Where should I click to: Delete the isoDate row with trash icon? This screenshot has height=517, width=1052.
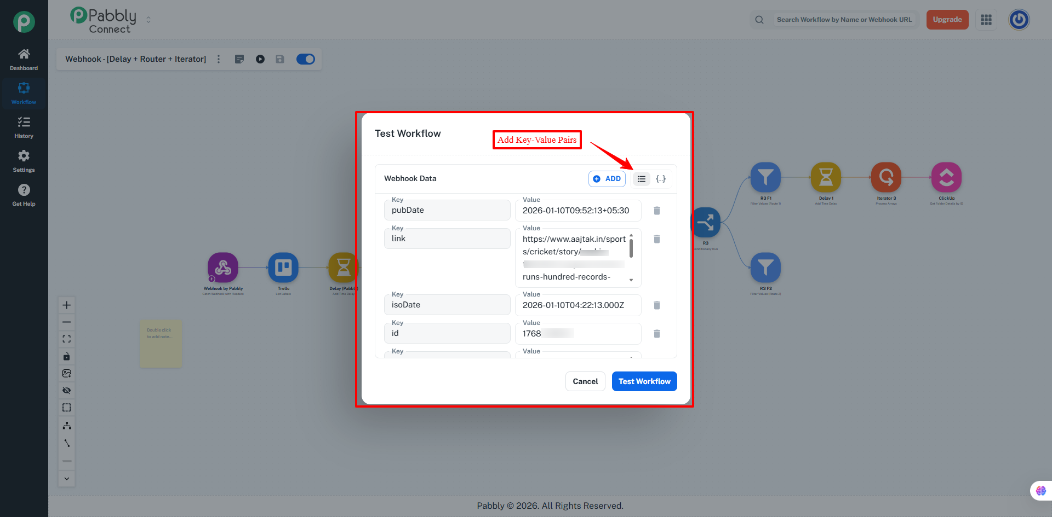coord(656,305)
